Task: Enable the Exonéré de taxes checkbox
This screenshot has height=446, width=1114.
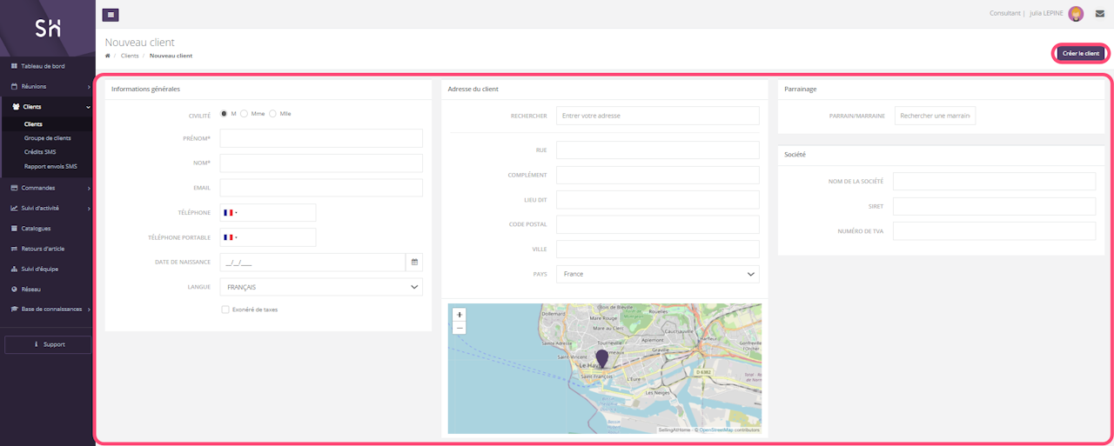Action: tap(225, 310)
